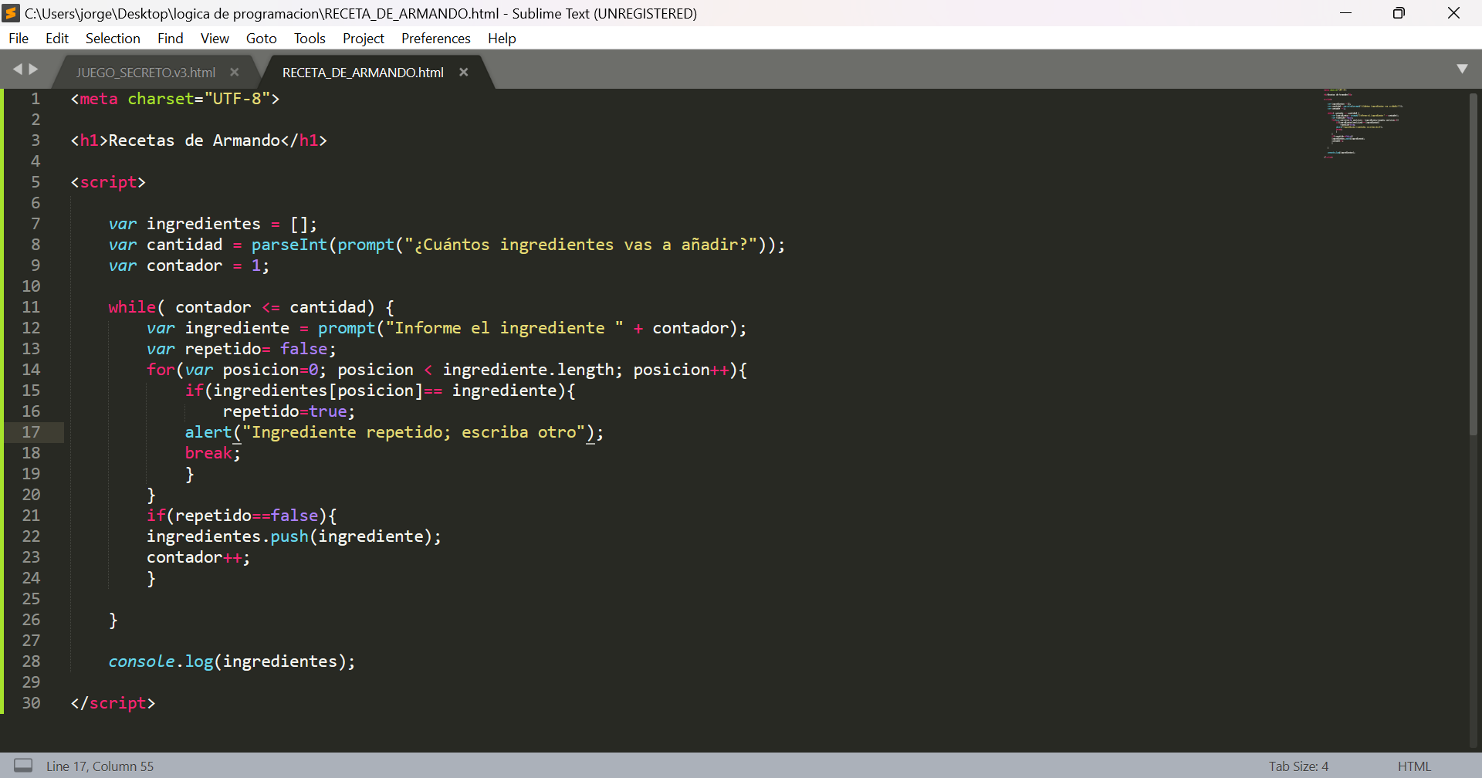Click 'ingrediente.length' in the for loop

click(528, 370)
